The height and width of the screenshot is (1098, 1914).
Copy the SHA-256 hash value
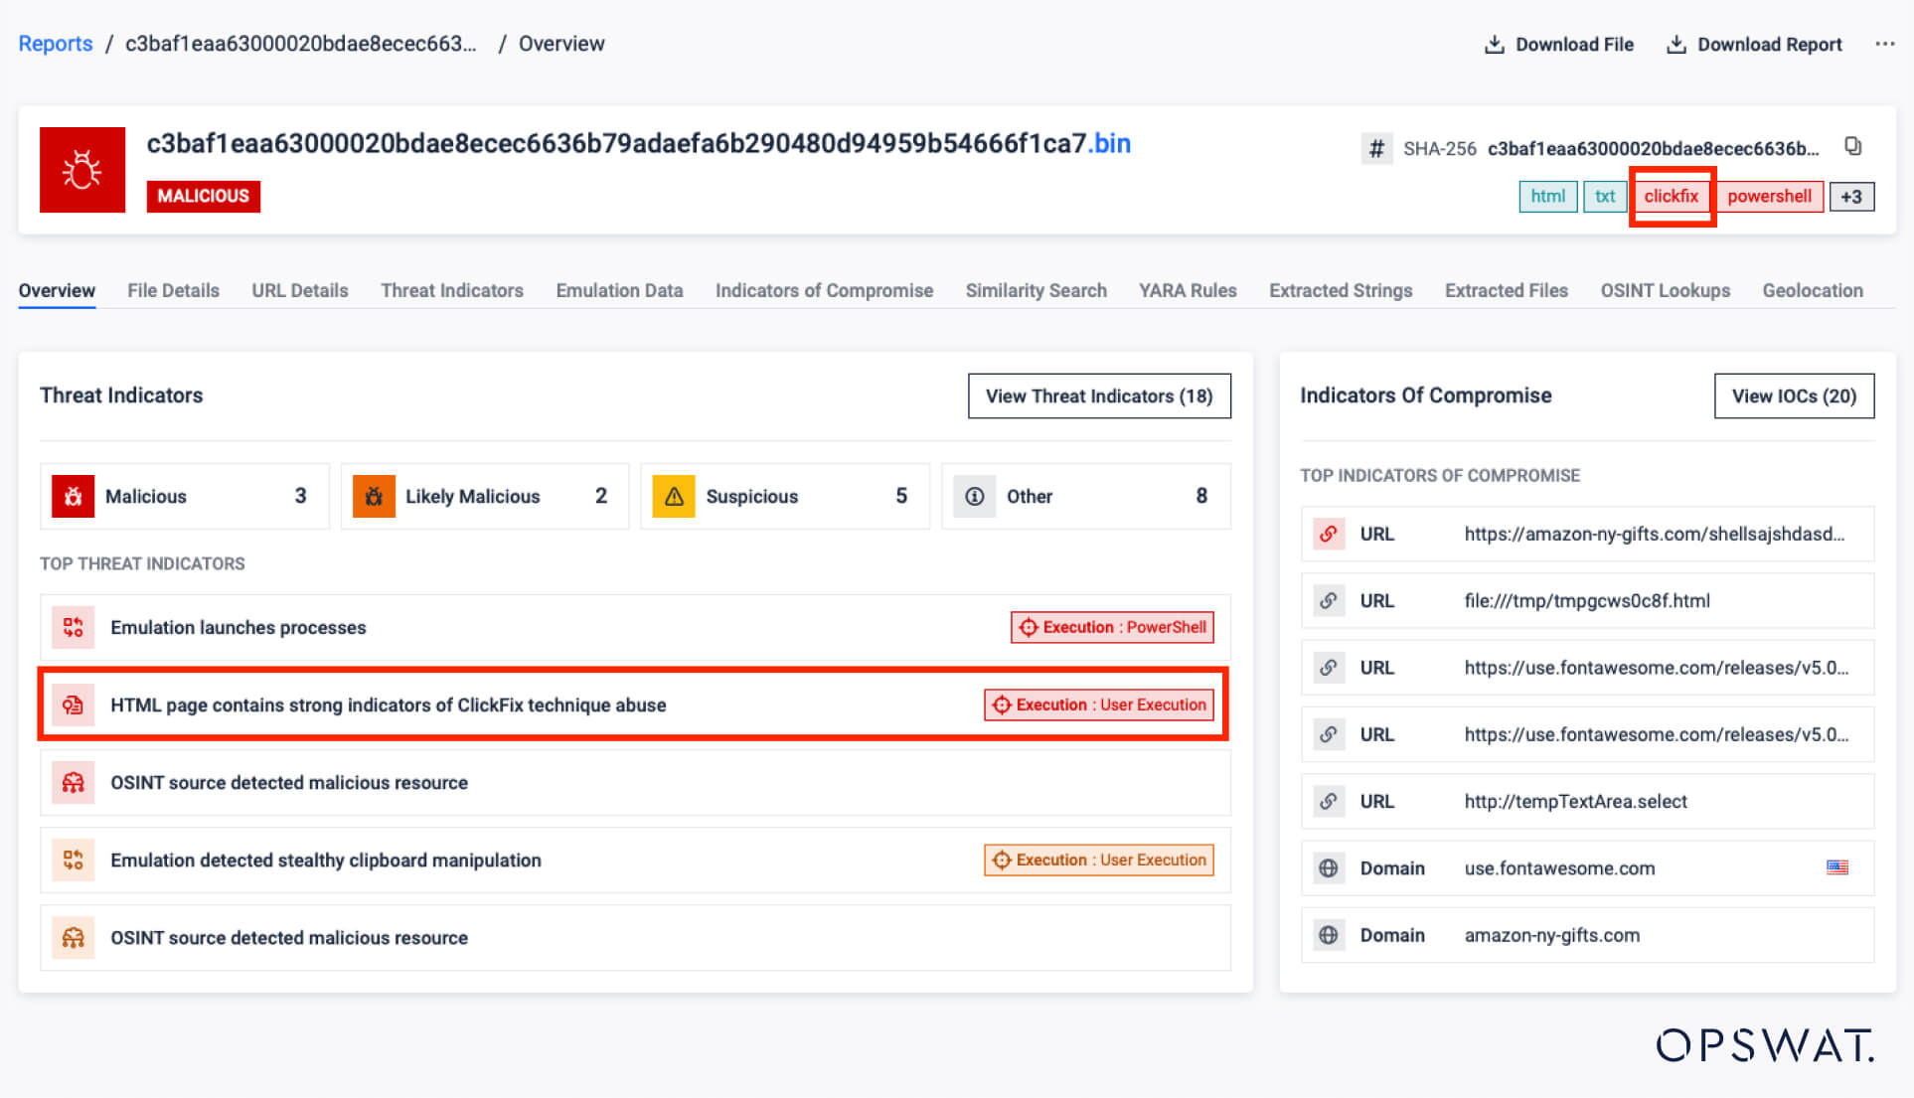point(1852,147)
